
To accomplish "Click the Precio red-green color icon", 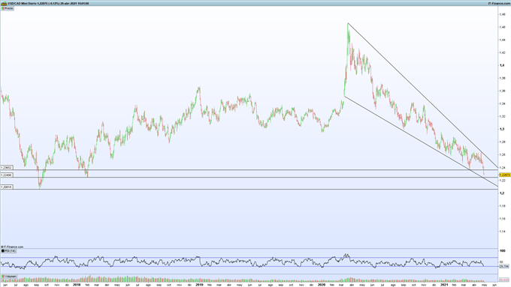I will [x=2, y=8].
